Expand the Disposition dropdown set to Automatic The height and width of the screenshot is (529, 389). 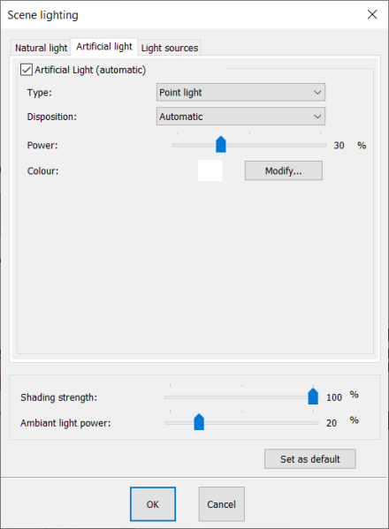[x=240, y=117]
